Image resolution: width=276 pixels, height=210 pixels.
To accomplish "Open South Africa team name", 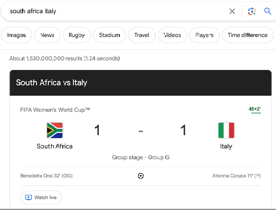I will coord(55,146).
